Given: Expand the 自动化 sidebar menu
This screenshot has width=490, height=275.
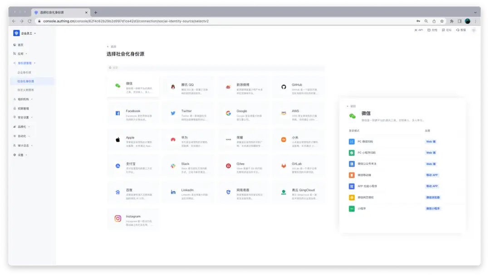Looking at the screenshot, I should [22, 136].
